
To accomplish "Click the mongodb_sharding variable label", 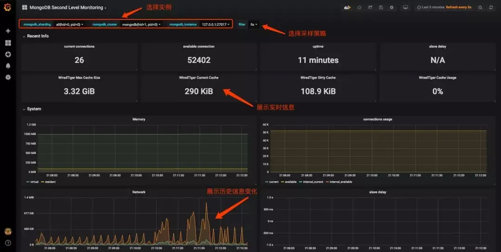I will [37, 24].
